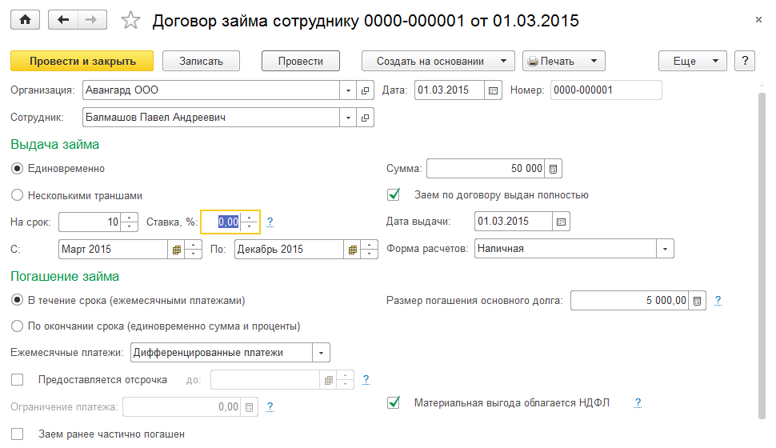
Task: Open calendar icon for Дата выдачи
Action: 562,222
